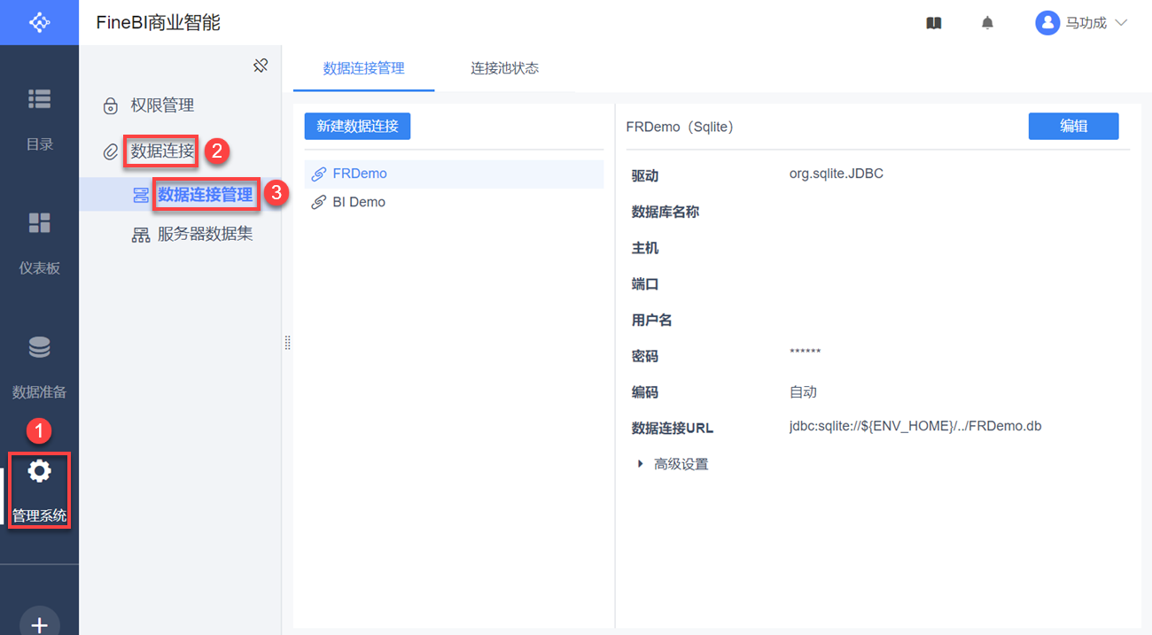Click the 主机 label
Viewport: 1152px width, 635px height.
coord(645,249)
